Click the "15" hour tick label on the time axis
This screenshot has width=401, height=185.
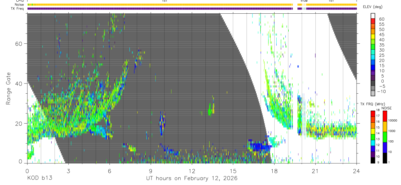coord(233,171)
